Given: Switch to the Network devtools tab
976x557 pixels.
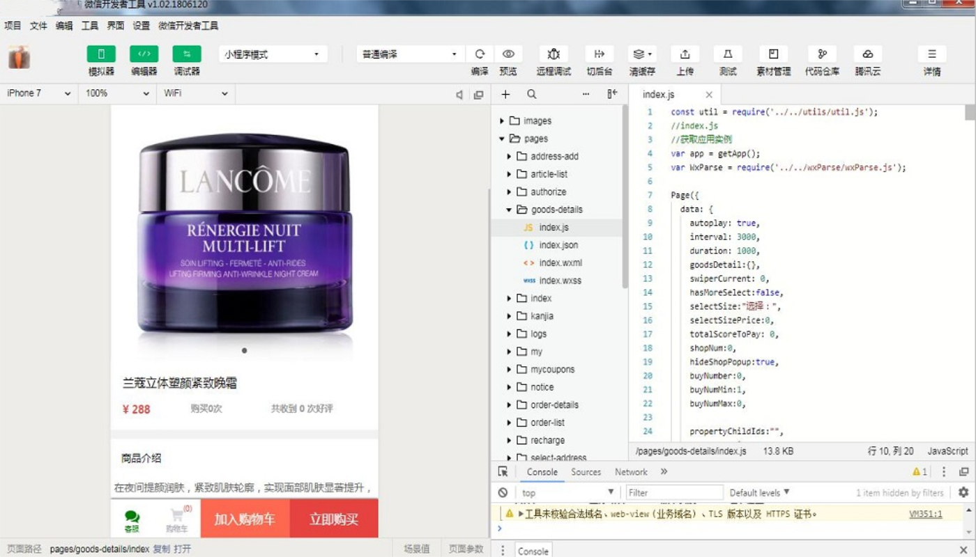Looking at the screenshot, I should (631, 472).
